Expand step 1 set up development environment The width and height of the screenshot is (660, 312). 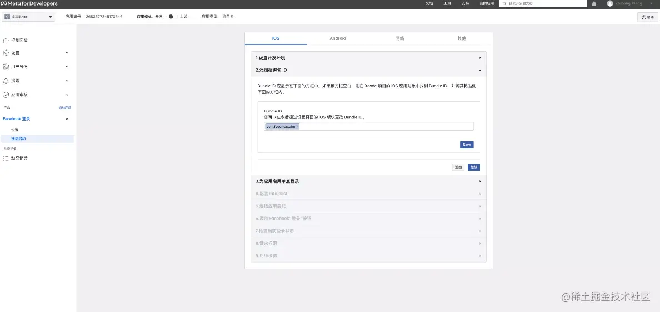[369, 58]
